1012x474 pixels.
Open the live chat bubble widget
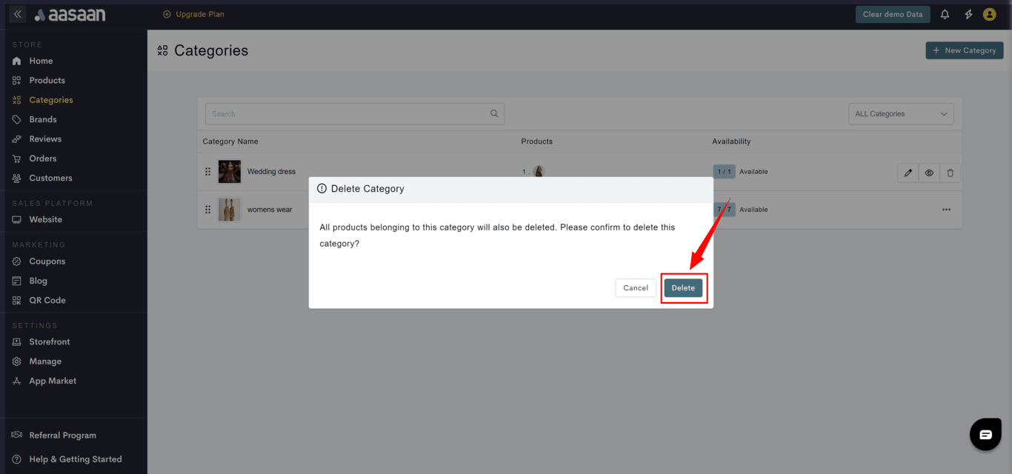(x=985, y=435)
